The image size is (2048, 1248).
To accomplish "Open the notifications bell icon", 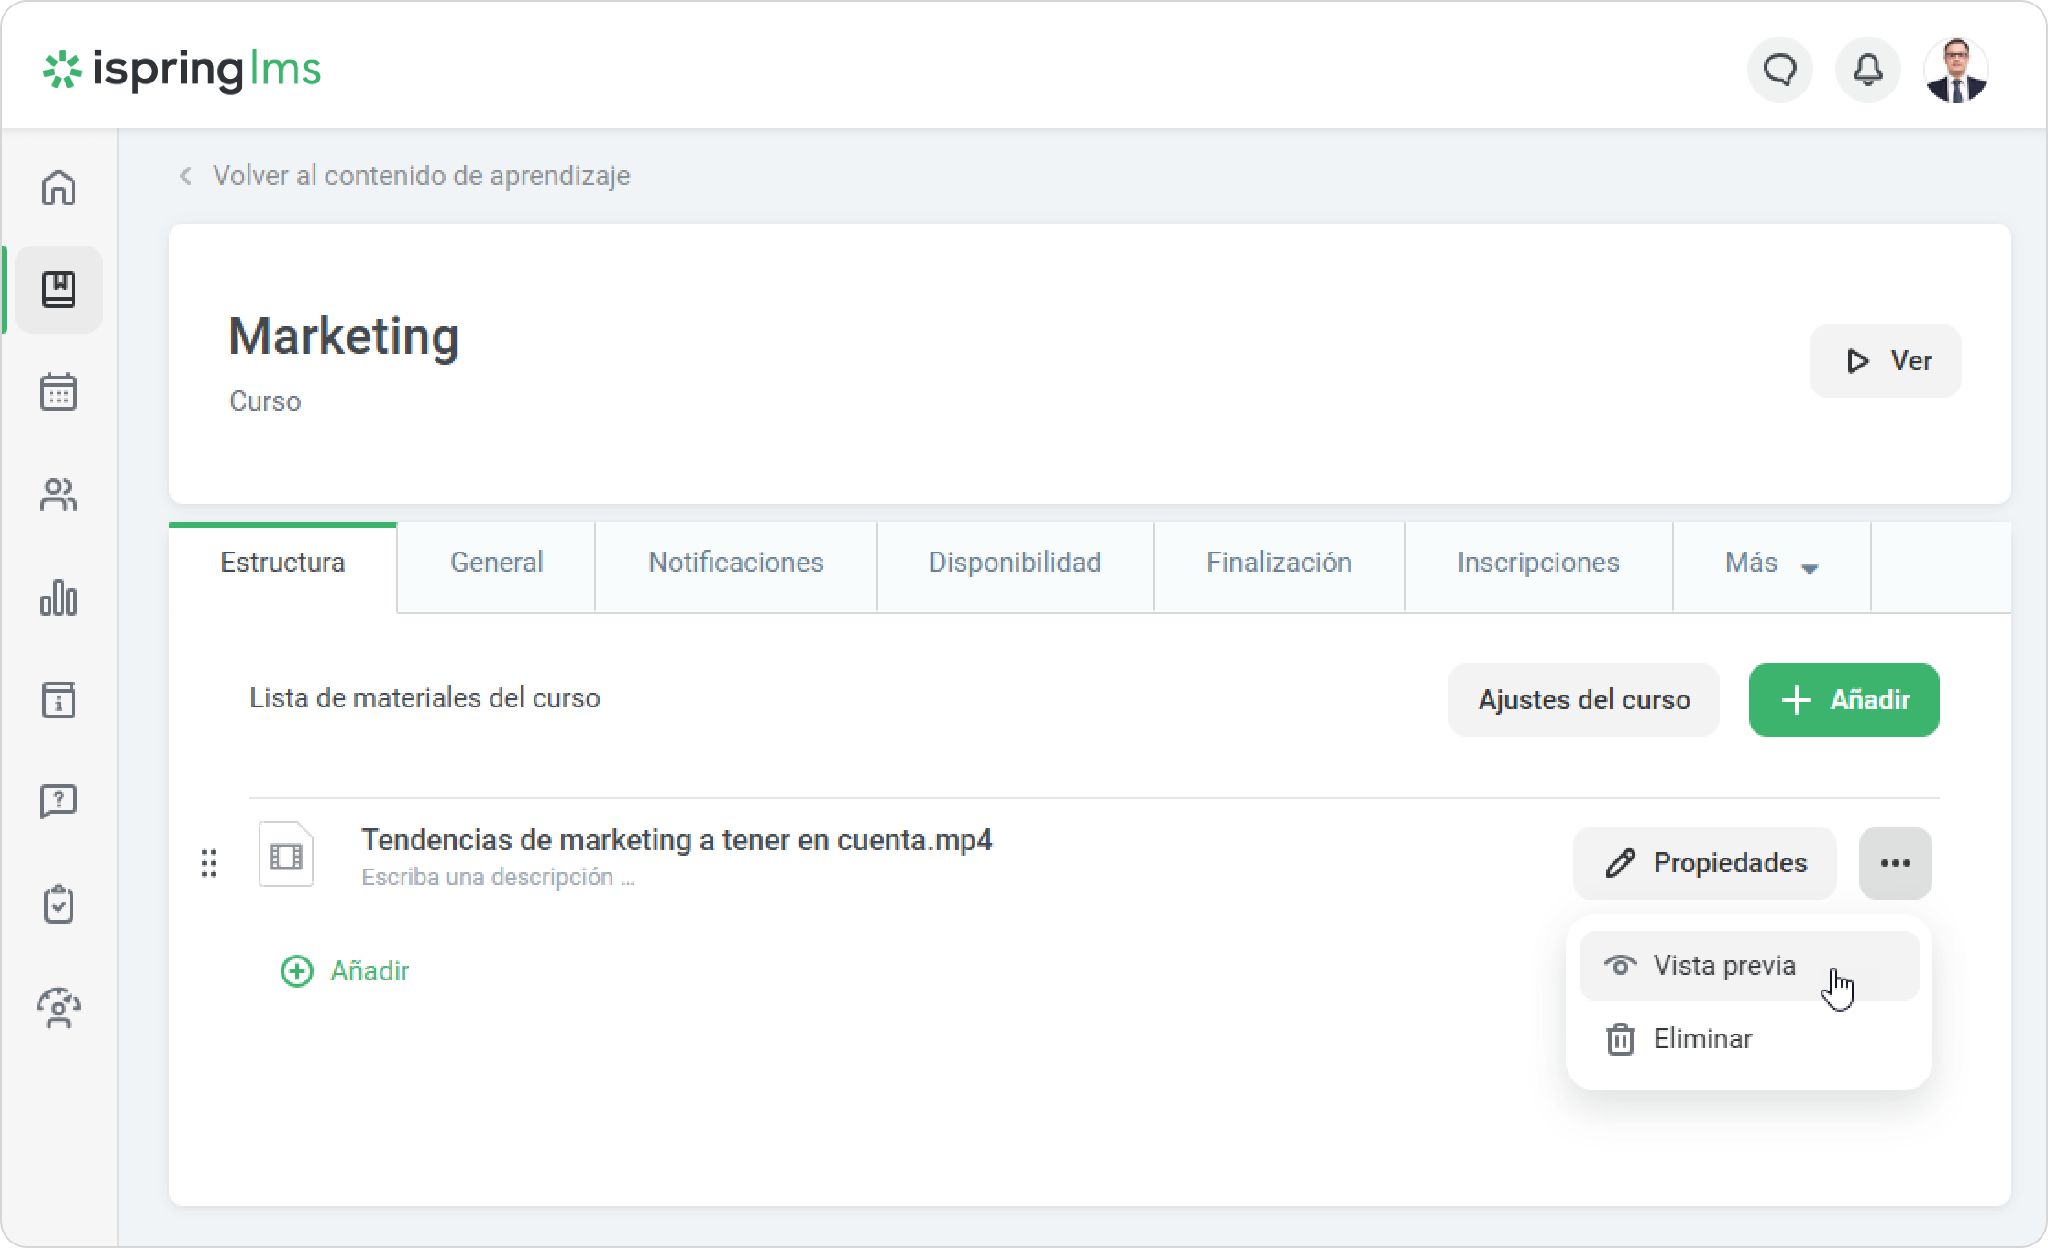I will [1868, 70].
